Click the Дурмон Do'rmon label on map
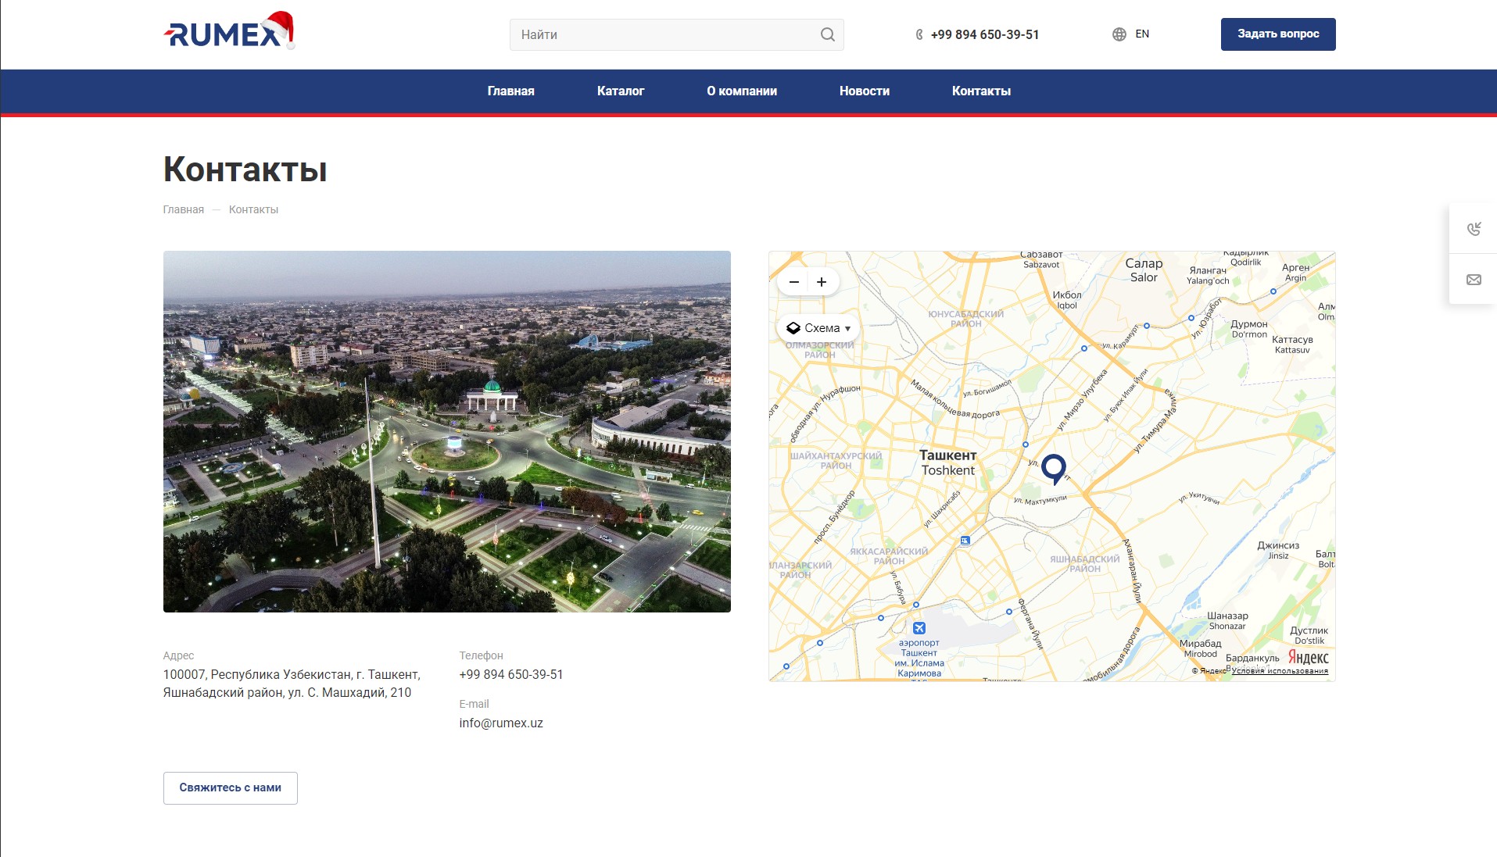1497x857 pixels. [1249, 329]
